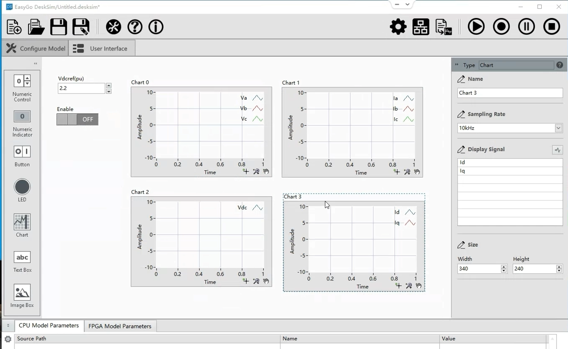Screen dimensions: 568x349
Task: Open the settings gear in the top toolbar
Action: click(x=398, y=27)
